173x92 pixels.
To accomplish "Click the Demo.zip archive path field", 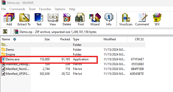I will coord(93,32).
